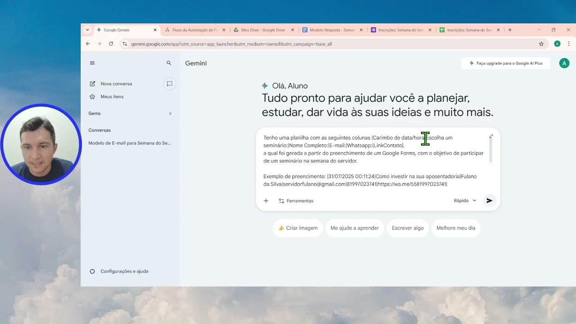576x324 pixels.
Task: Open temporary chat dashed-square icon
Action: point(170,84)
